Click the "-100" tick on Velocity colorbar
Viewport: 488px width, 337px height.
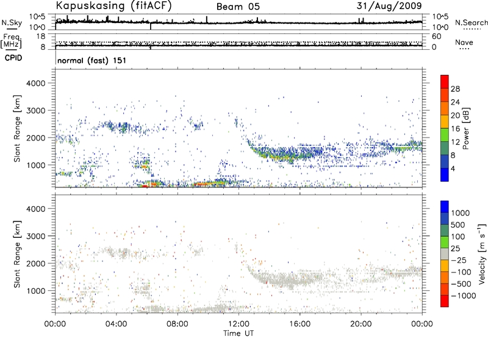pos(461,272)
